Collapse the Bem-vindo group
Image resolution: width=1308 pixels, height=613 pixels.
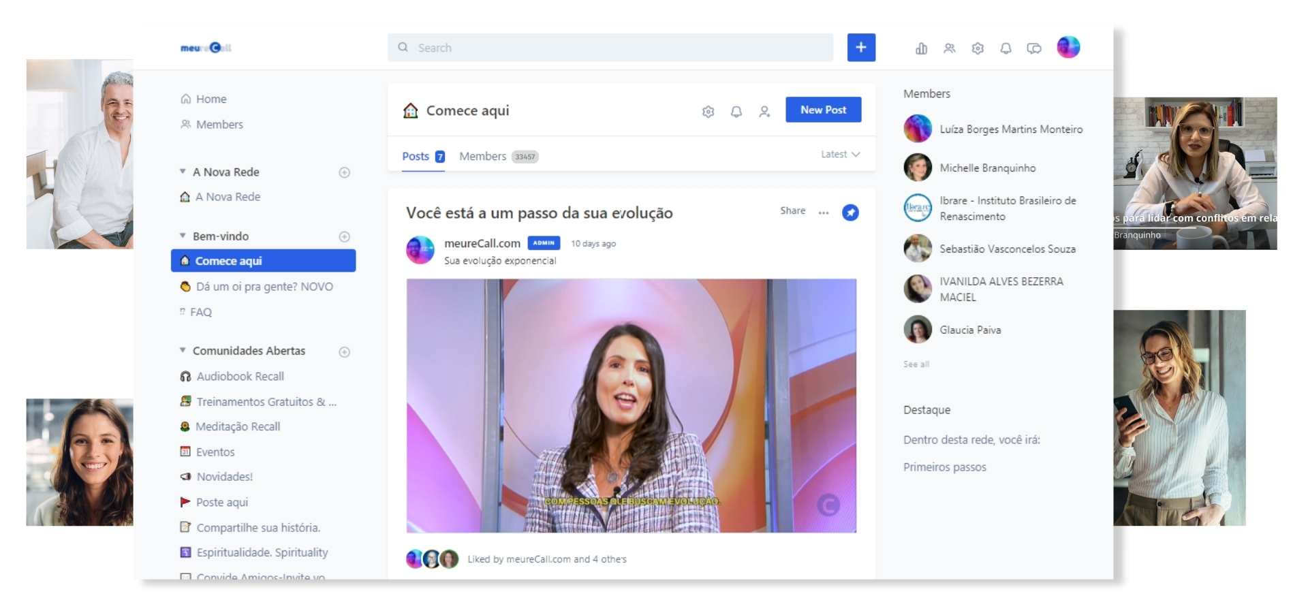pos(183,236)
